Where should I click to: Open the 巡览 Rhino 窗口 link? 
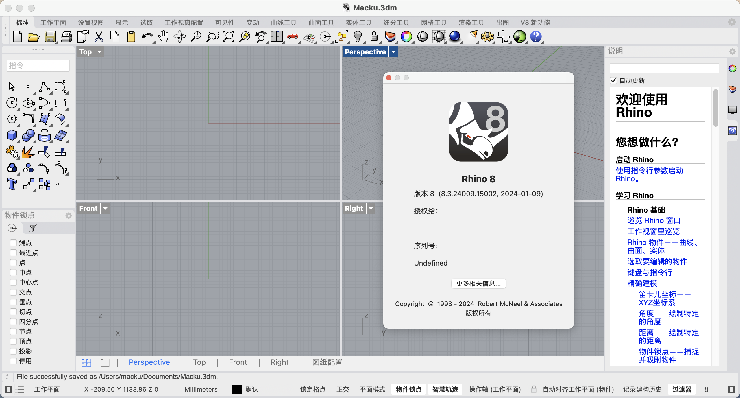tap(654, 220)
